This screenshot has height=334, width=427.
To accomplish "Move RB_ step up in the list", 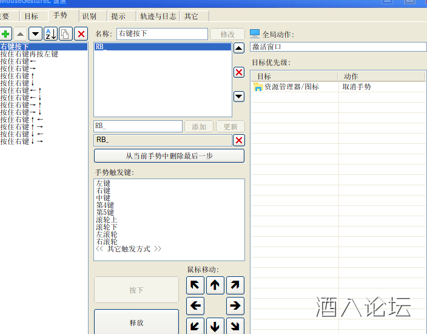I will [239, 48].
